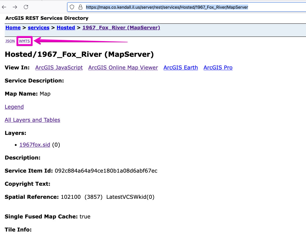Viewport: 306px width, 235px height.
Task: Go to the services breadcrumb link
Action: (x=38, y=28)
